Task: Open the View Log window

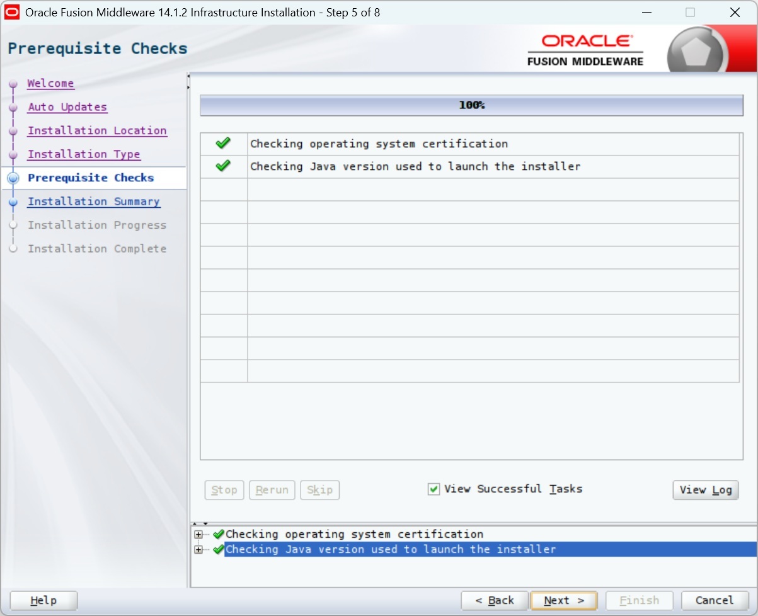Action: coord(706,490)
